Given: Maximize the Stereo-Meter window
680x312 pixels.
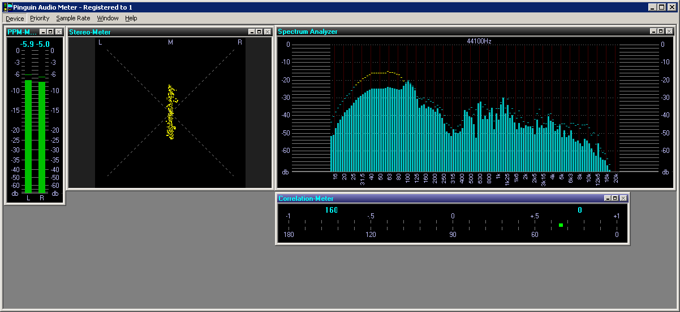Looking at the screenshot, I should tap(259, 32).
